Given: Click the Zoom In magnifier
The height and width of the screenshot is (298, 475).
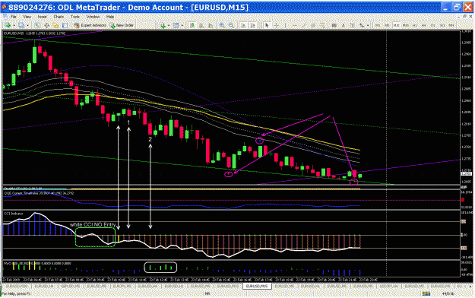Looking at the screenshot, I should click(x=222, y=25).
